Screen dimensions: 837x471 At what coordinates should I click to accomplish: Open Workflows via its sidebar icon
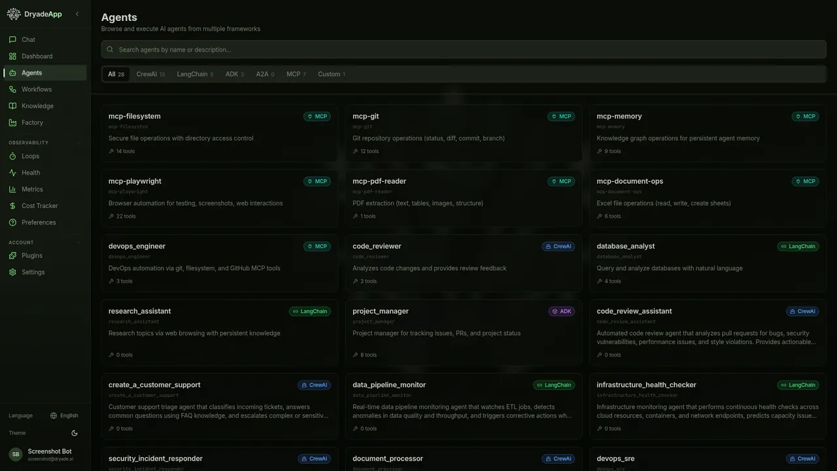click(x=12, y=89)
